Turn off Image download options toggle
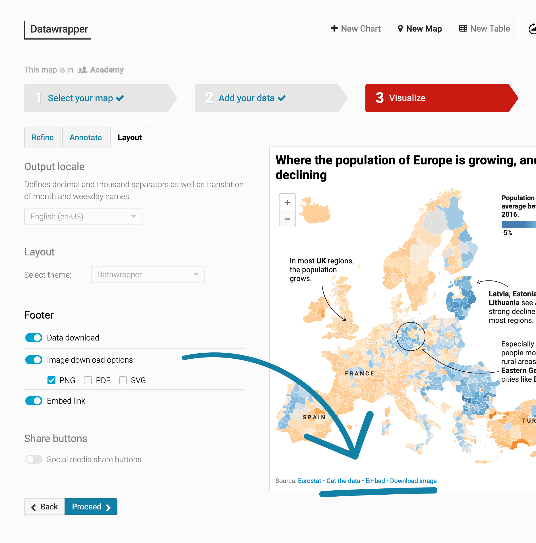536x543 pixels. (34, 360)
